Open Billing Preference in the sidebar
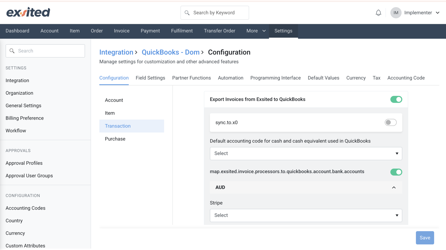The height and width of the screenshot is (250, 446). coord(24,118)
